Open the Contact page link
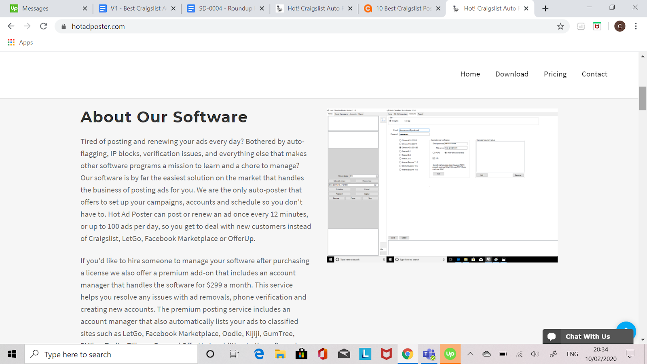The width and height of the screenshot is (647, 364). [594, 74]
